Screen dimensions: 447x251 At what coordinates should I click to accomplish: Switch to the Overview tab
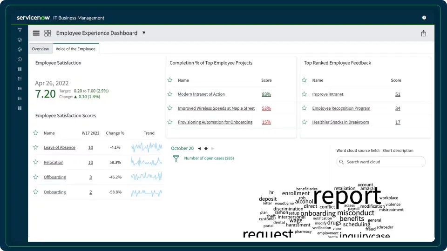point(41,49)
